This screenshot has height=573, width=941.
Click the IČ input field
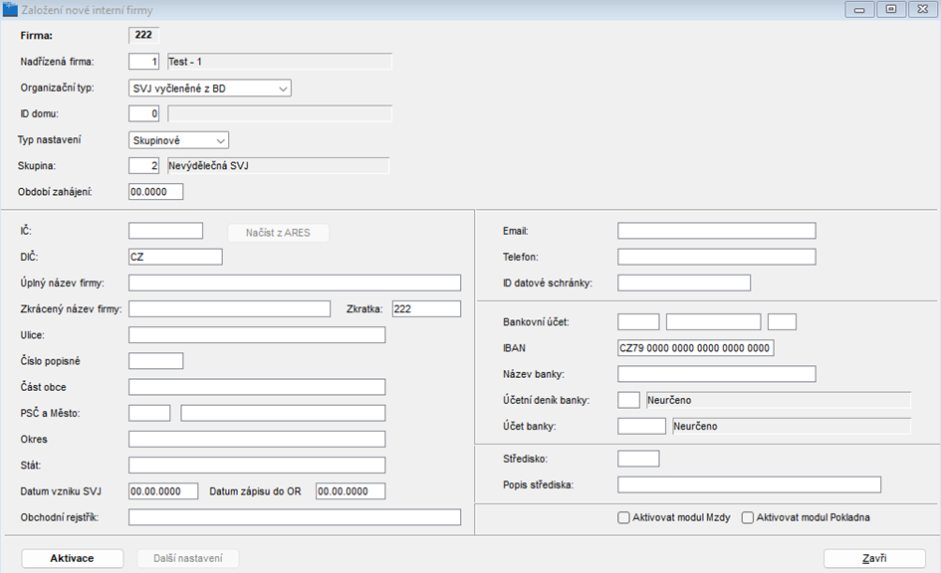coord(165,231)
